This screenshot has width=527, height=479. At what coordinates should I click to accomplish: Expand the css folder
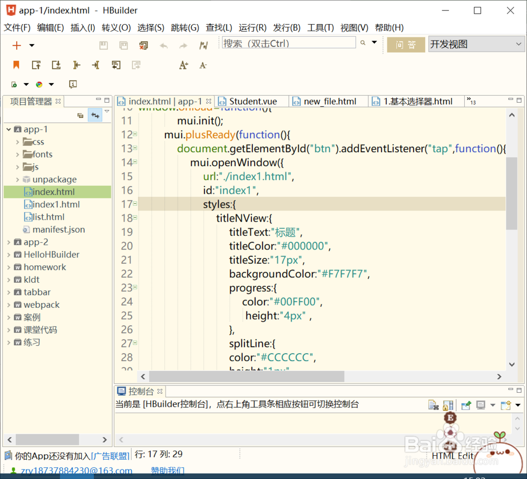17,142
